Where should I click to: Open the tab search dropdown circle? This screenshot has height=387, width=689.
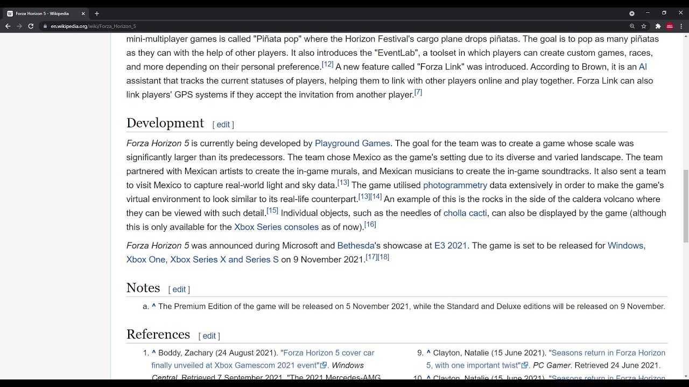(632, 13)
